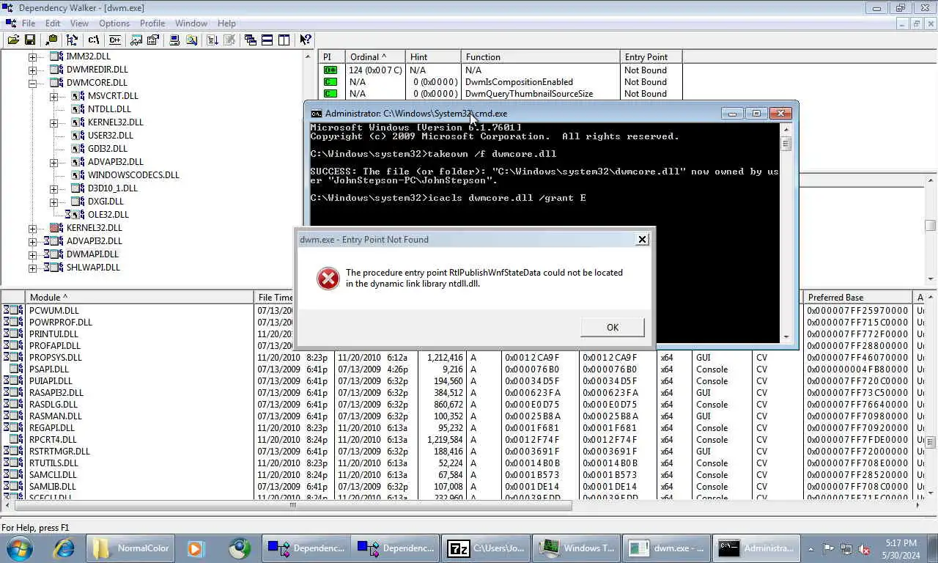
Task: Click the green PI icon beside DwmIsCompositionEnabled
Action: (x=330, y=82)
